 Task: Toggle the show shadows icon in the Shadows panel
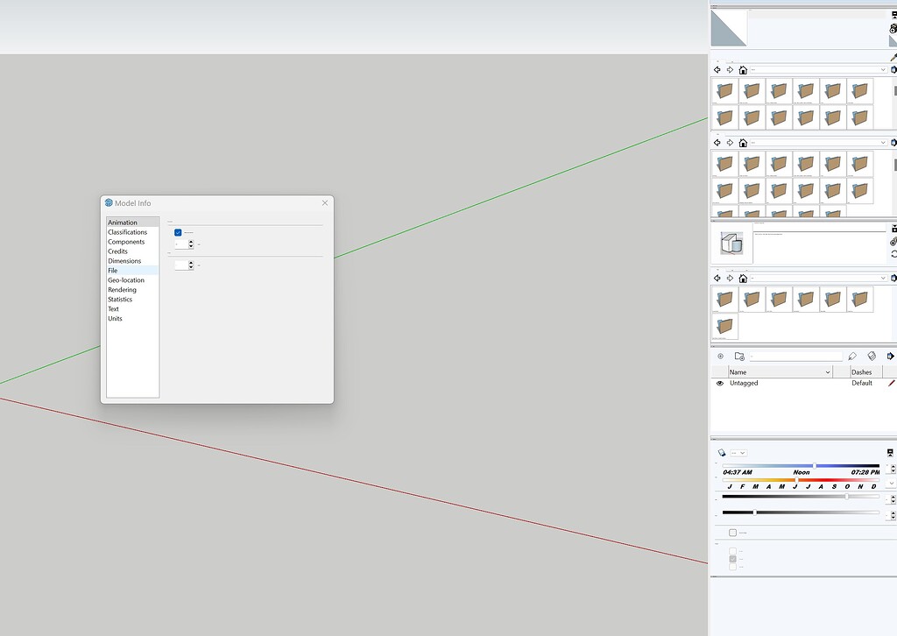pos(721,452)
